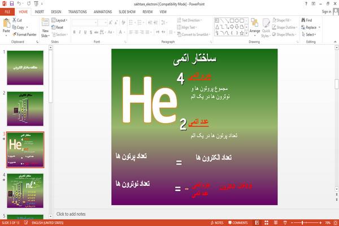The height and width of the screenshot is (226, 339).
Task: Click Convert to SmartArt
Action: pos(193,34)
